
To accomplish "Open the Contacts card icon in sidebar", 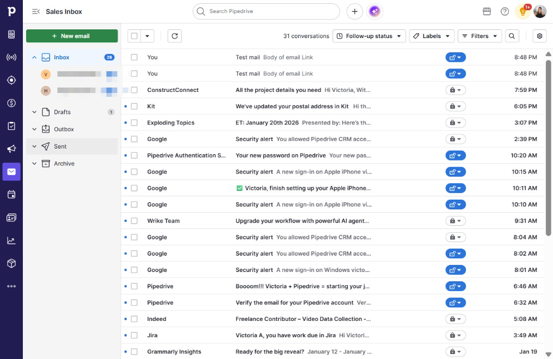I will coord(11,218).
